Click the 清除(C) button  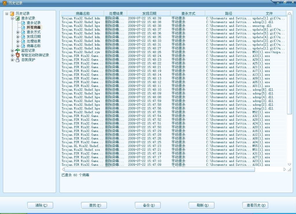(x=40, y=205)
